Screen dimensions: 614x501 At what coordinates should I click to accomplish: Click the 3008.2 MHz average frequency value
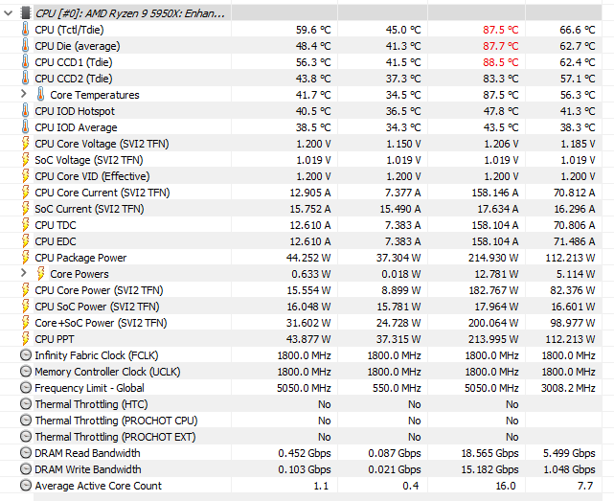568,388
